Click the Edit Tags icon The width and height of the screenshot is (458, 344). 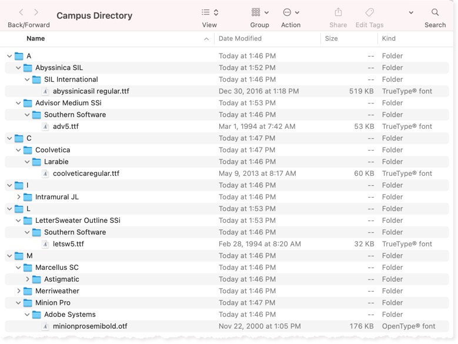369,12
